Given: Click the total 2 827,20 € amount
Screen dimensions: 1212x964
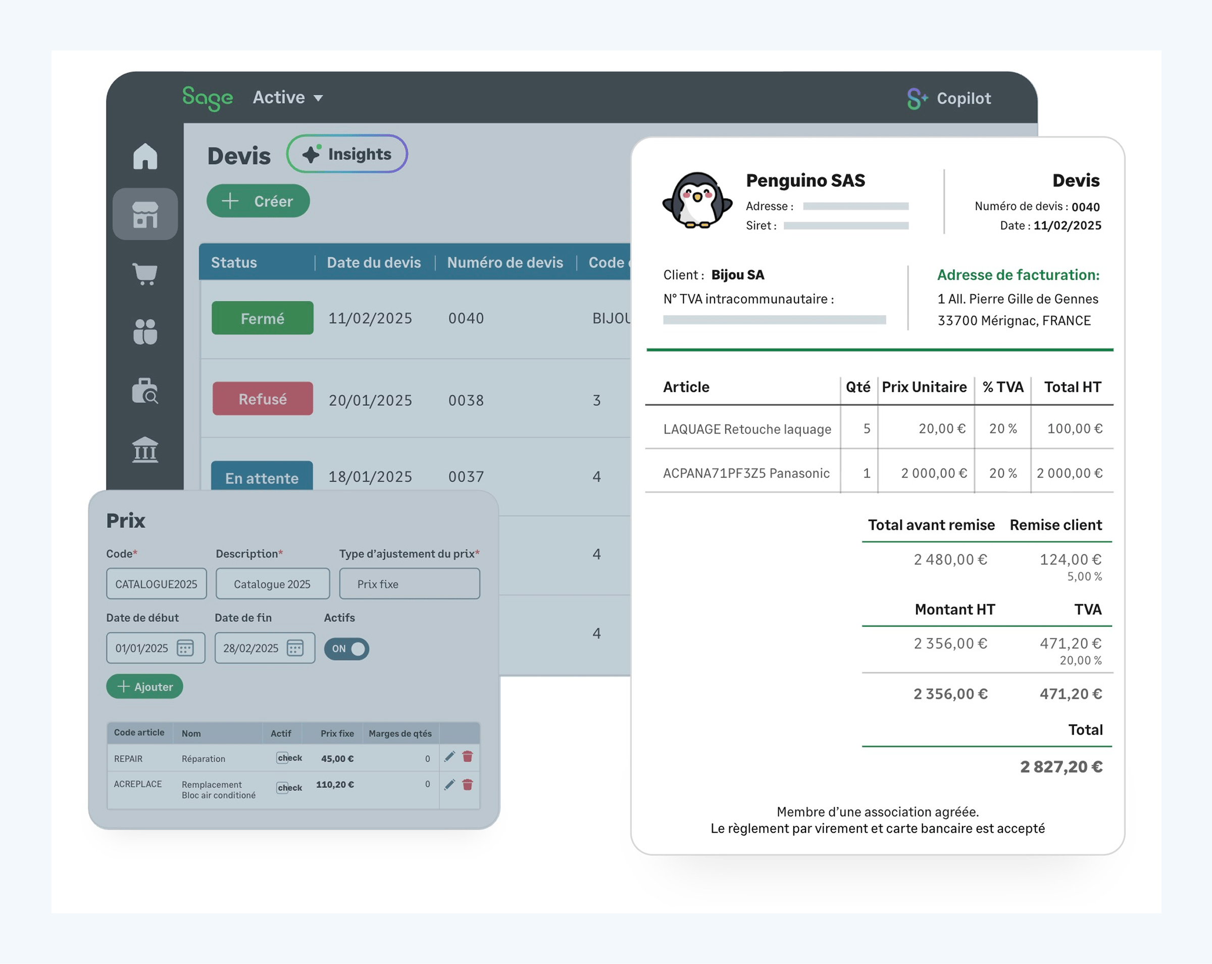Looking at the screenshot, I should pyautogui.click(x=1062, y=767).
